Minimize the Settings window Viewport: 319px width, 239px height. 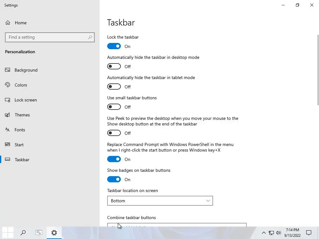pyautogui.click(x=283, y=5)
